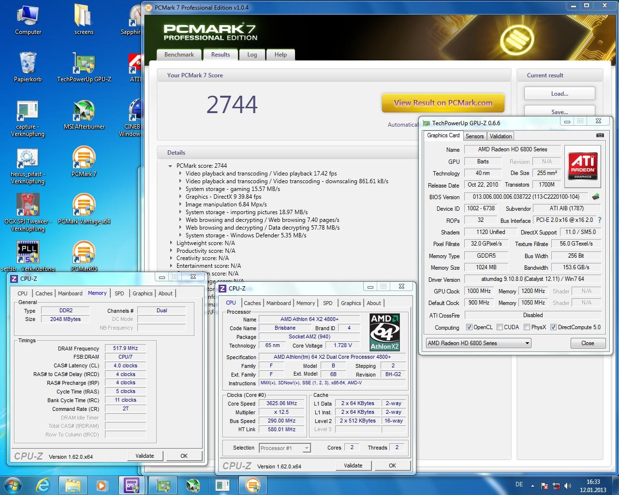Expand Lightweight score: N/A row
The width and height of the screenshot is (619, 495).
point(171,243)
